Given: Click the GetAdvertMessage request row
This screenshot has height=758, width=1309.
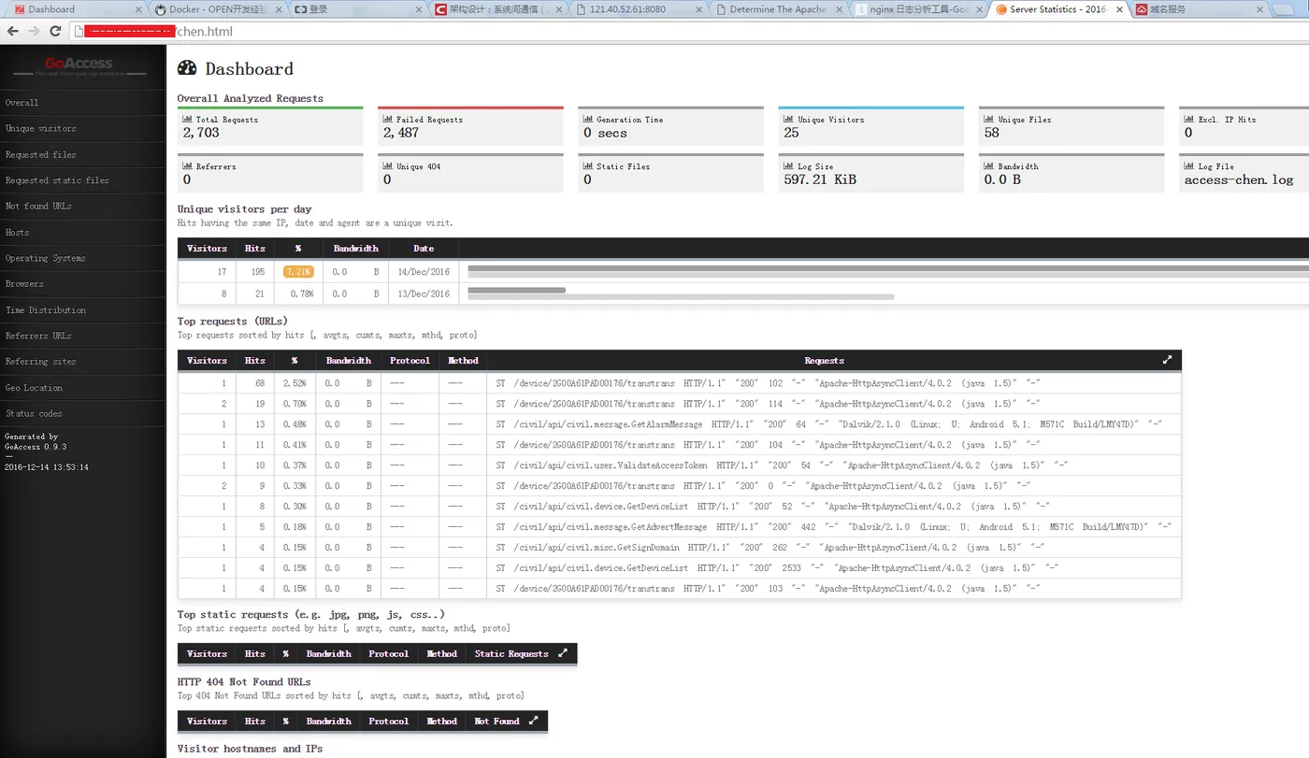Looking at the screenshot, I should [x=679, y=527].
